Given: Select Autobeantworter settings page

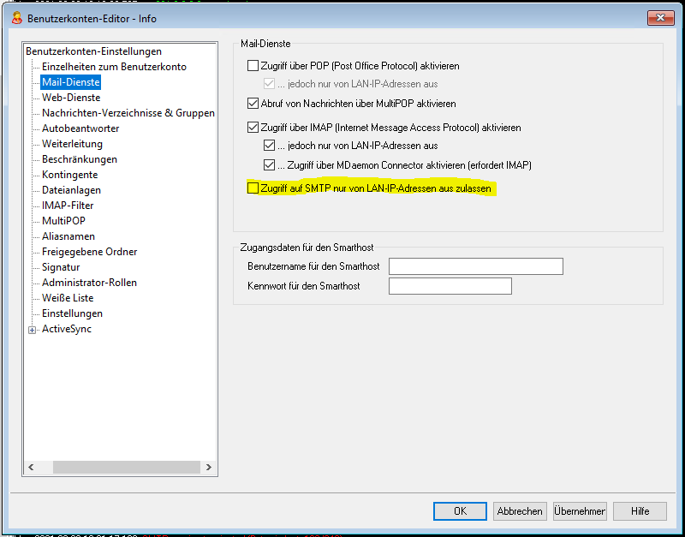Looking at the screenshot, I should pos(80,128).
